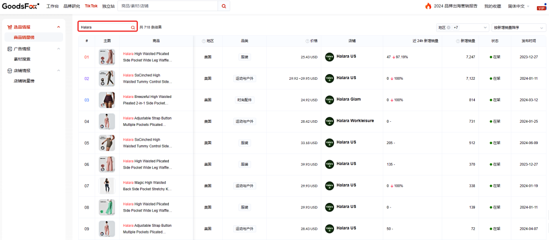Open the 简体中文 language dropdown

tap(518, 6)
